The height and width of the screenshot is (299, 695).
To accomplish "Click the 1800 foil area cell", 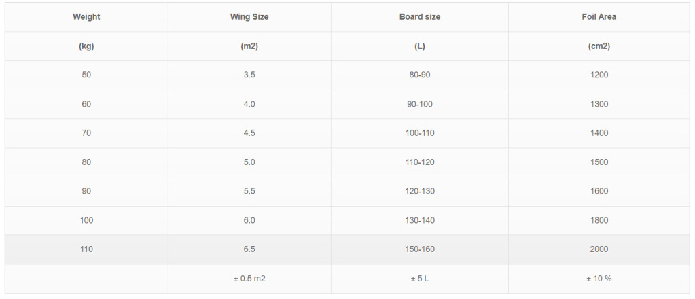I will (599, 220).
